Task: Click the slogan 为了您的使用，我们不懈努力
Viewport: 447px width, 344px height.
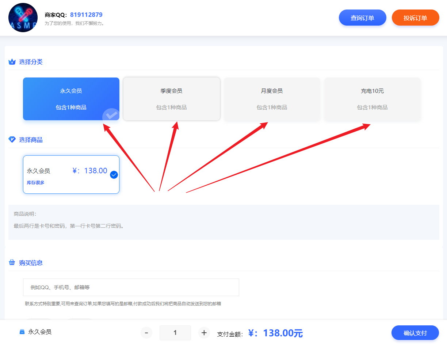Action: coord(74,23)
